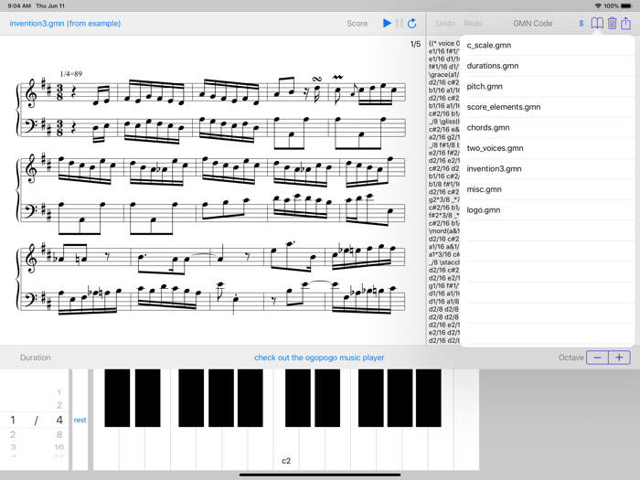The width and height of the screenshot is (640, 480).
Task: Select denominator 2 in duration picker
Action: click(x=59, y=405)
